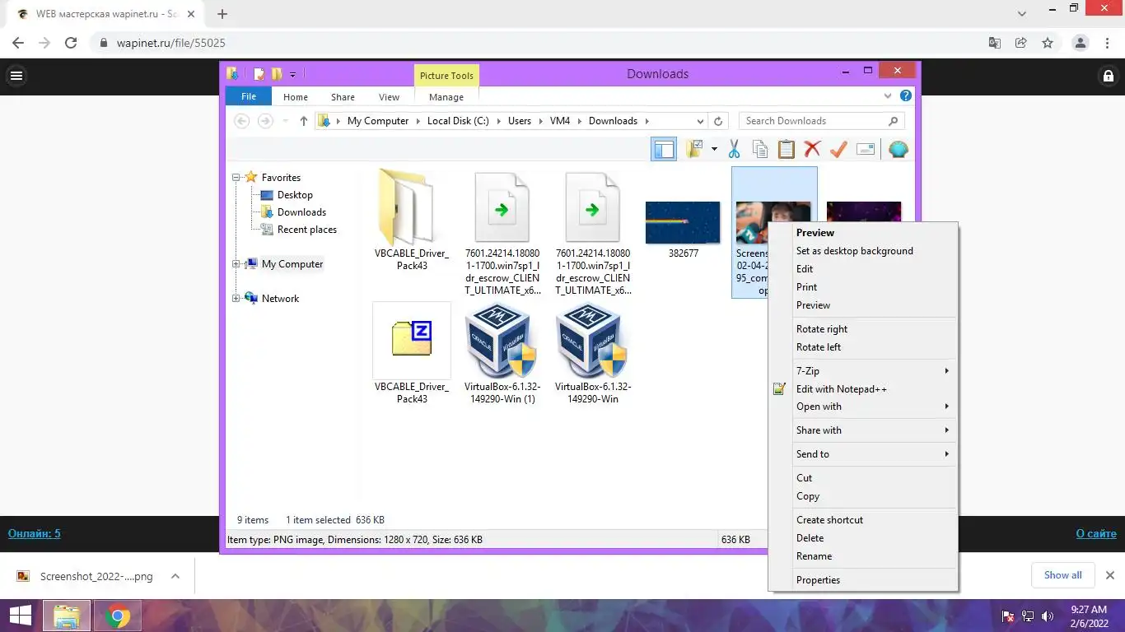Click Users in the address breadcrumb
This screenshot has width=1125, height=632.
(520, 121)
